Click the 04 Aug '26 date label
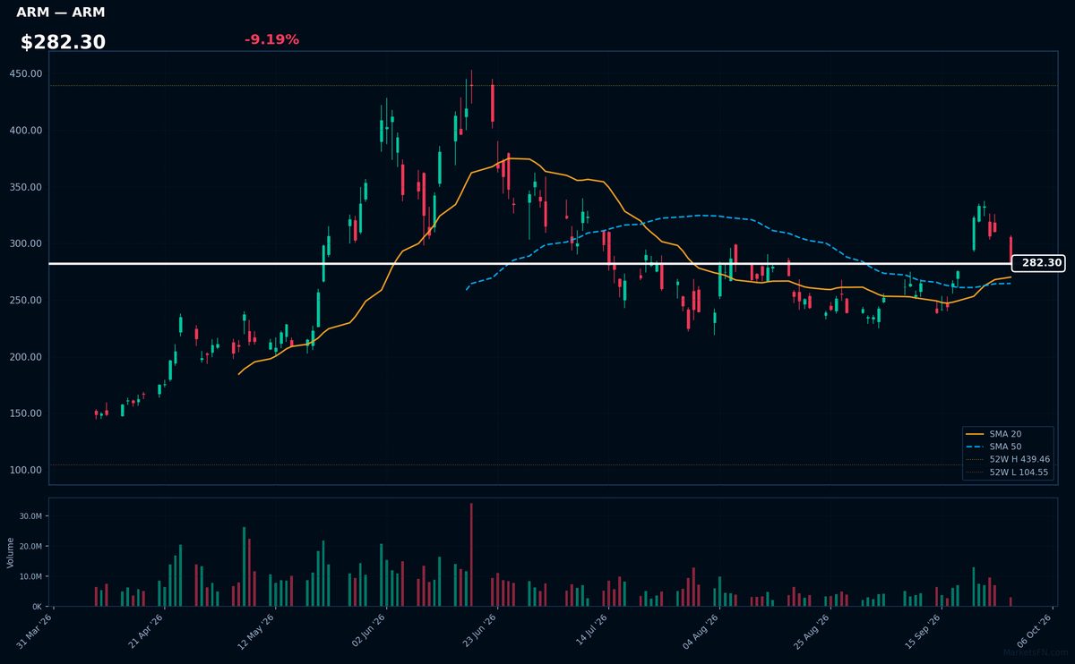Viewport: 1075px width, 664px height. point(701,631)
